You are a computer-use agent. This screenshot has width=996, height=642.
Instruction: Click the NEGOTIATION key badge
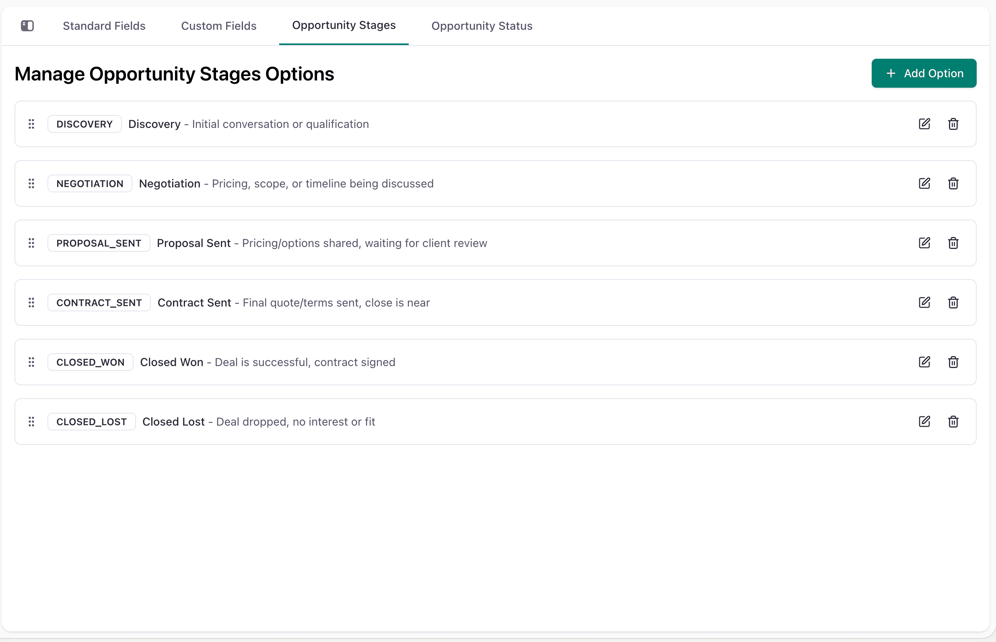[x=90, y=184]
